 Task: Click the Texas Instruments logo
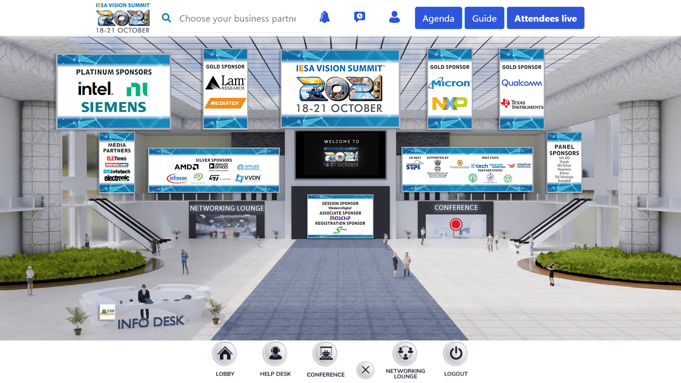click(522, 104)
